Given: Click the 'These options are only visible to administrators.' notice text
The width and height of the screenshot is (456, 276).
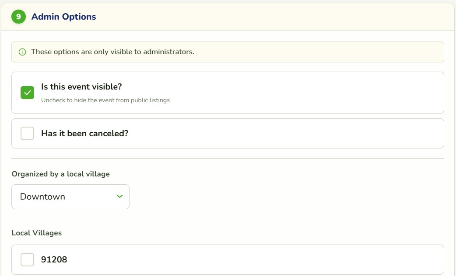Looking at the screenshot, I should tap(112, 52).
